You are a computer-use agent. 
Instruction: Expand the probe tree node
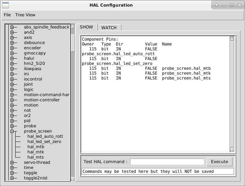coord(12,126)
